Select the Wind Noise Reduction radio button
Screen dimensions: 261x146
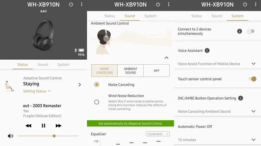97,102
